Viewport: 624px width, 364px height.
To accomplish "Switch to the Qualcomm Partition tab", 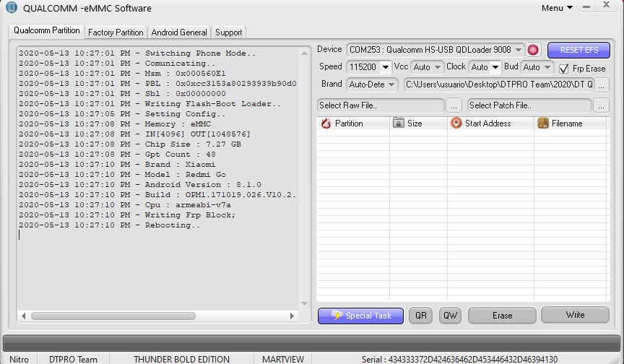I will click(46, 30).
